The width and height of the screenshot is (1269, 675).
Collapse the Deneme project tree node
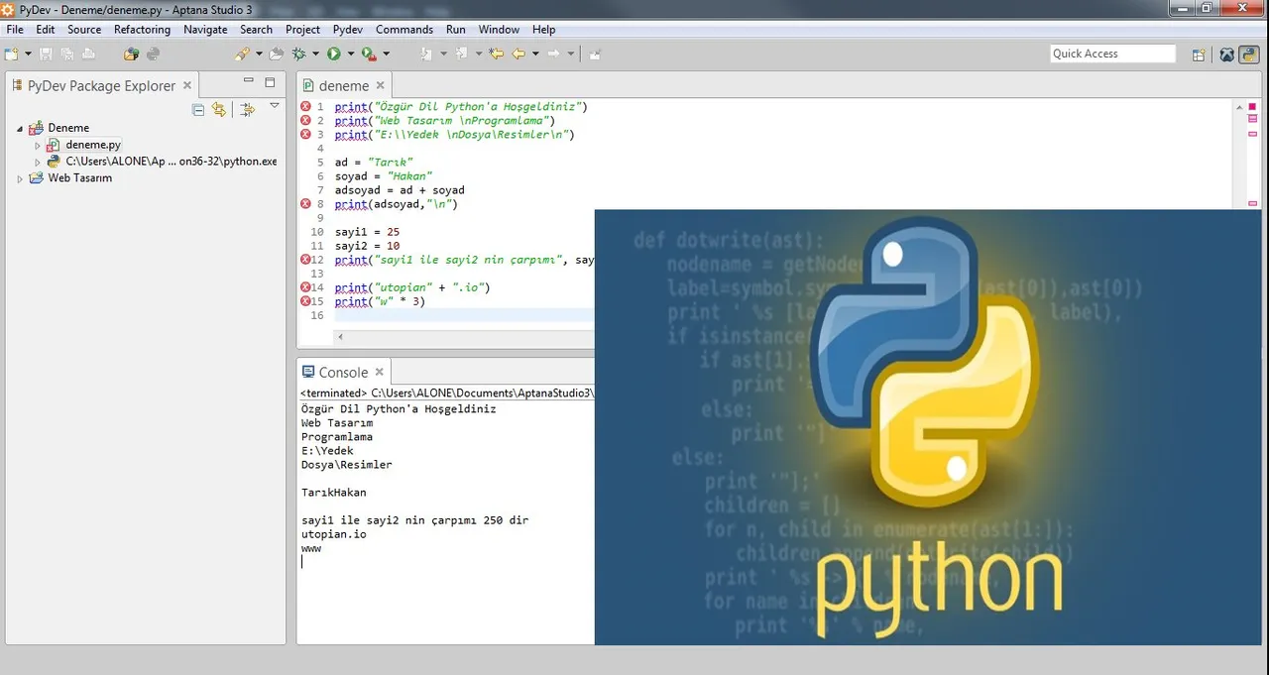pos(20,128)
